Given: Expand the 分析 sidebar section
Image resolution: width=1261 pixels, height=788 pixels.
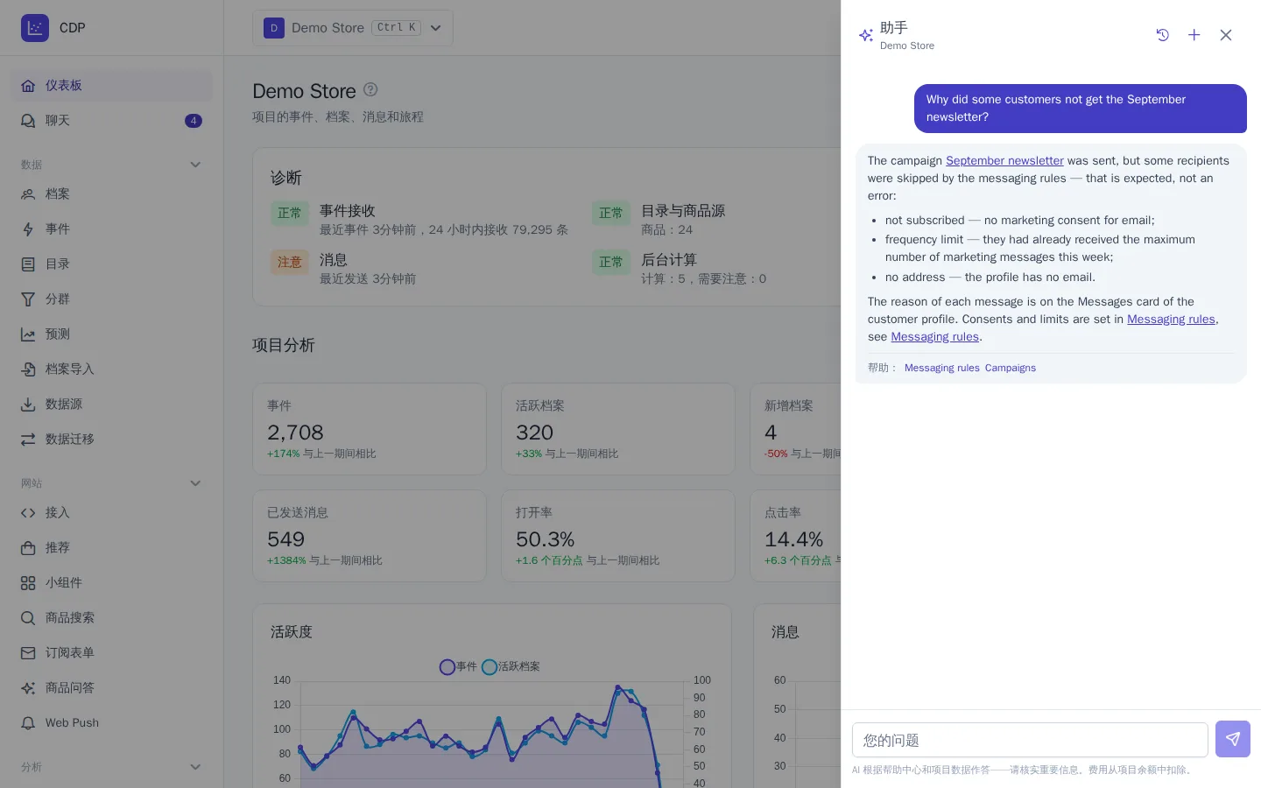Looking at the screenshot, I should (x=195, y=767).
